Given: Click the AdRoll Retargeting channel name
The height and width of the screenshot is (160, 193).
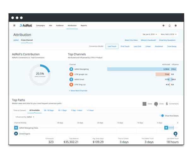Looking at the screenshot, I should tap(81, 69).
